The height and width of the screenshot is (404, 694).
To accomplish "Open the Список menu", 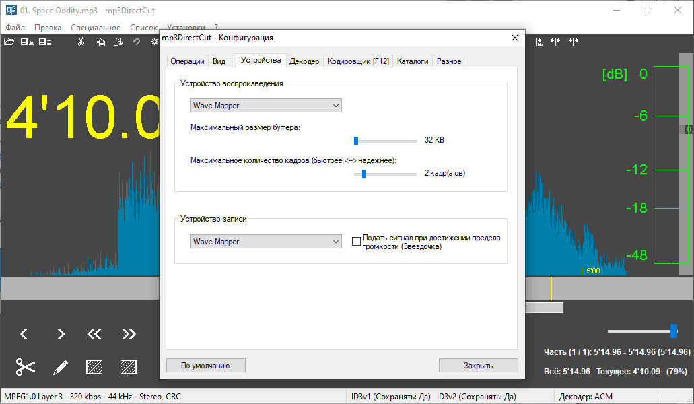I will pyautogui.click(x=143, y=28).
